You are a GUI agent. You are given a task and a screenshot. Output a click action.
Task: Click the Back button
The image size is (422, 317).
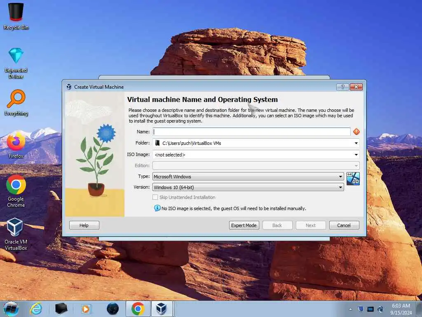coord(277,225)
